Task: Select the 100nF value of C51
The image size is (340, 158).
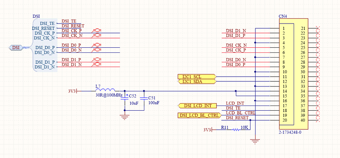Action: point(154,102)
